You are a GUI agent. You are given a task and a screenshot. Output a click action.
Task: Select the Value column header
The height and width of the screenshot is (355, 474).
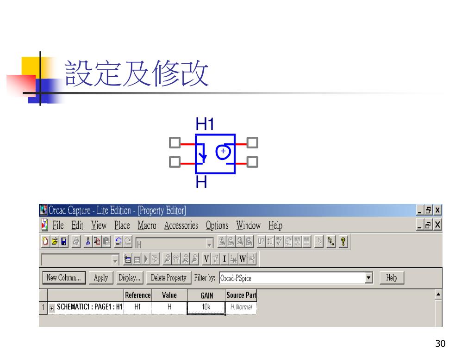coord(169,295)
